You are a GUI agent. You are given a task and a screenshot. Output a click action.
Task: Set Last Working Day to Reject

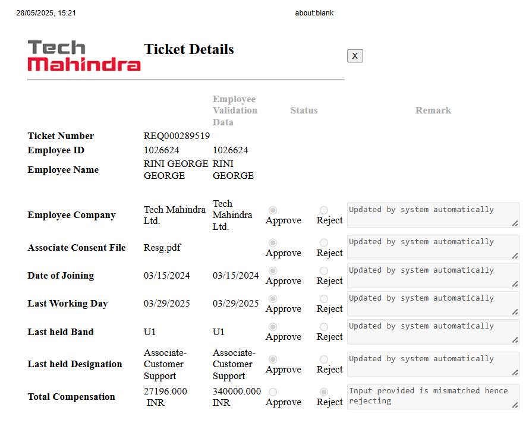pos(324,299)
